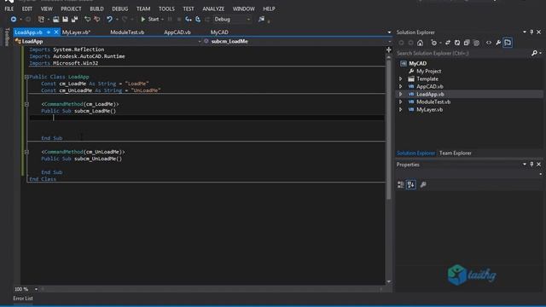
Task: Click the New Project toolbar icon
Action: [x=41, y=20]
